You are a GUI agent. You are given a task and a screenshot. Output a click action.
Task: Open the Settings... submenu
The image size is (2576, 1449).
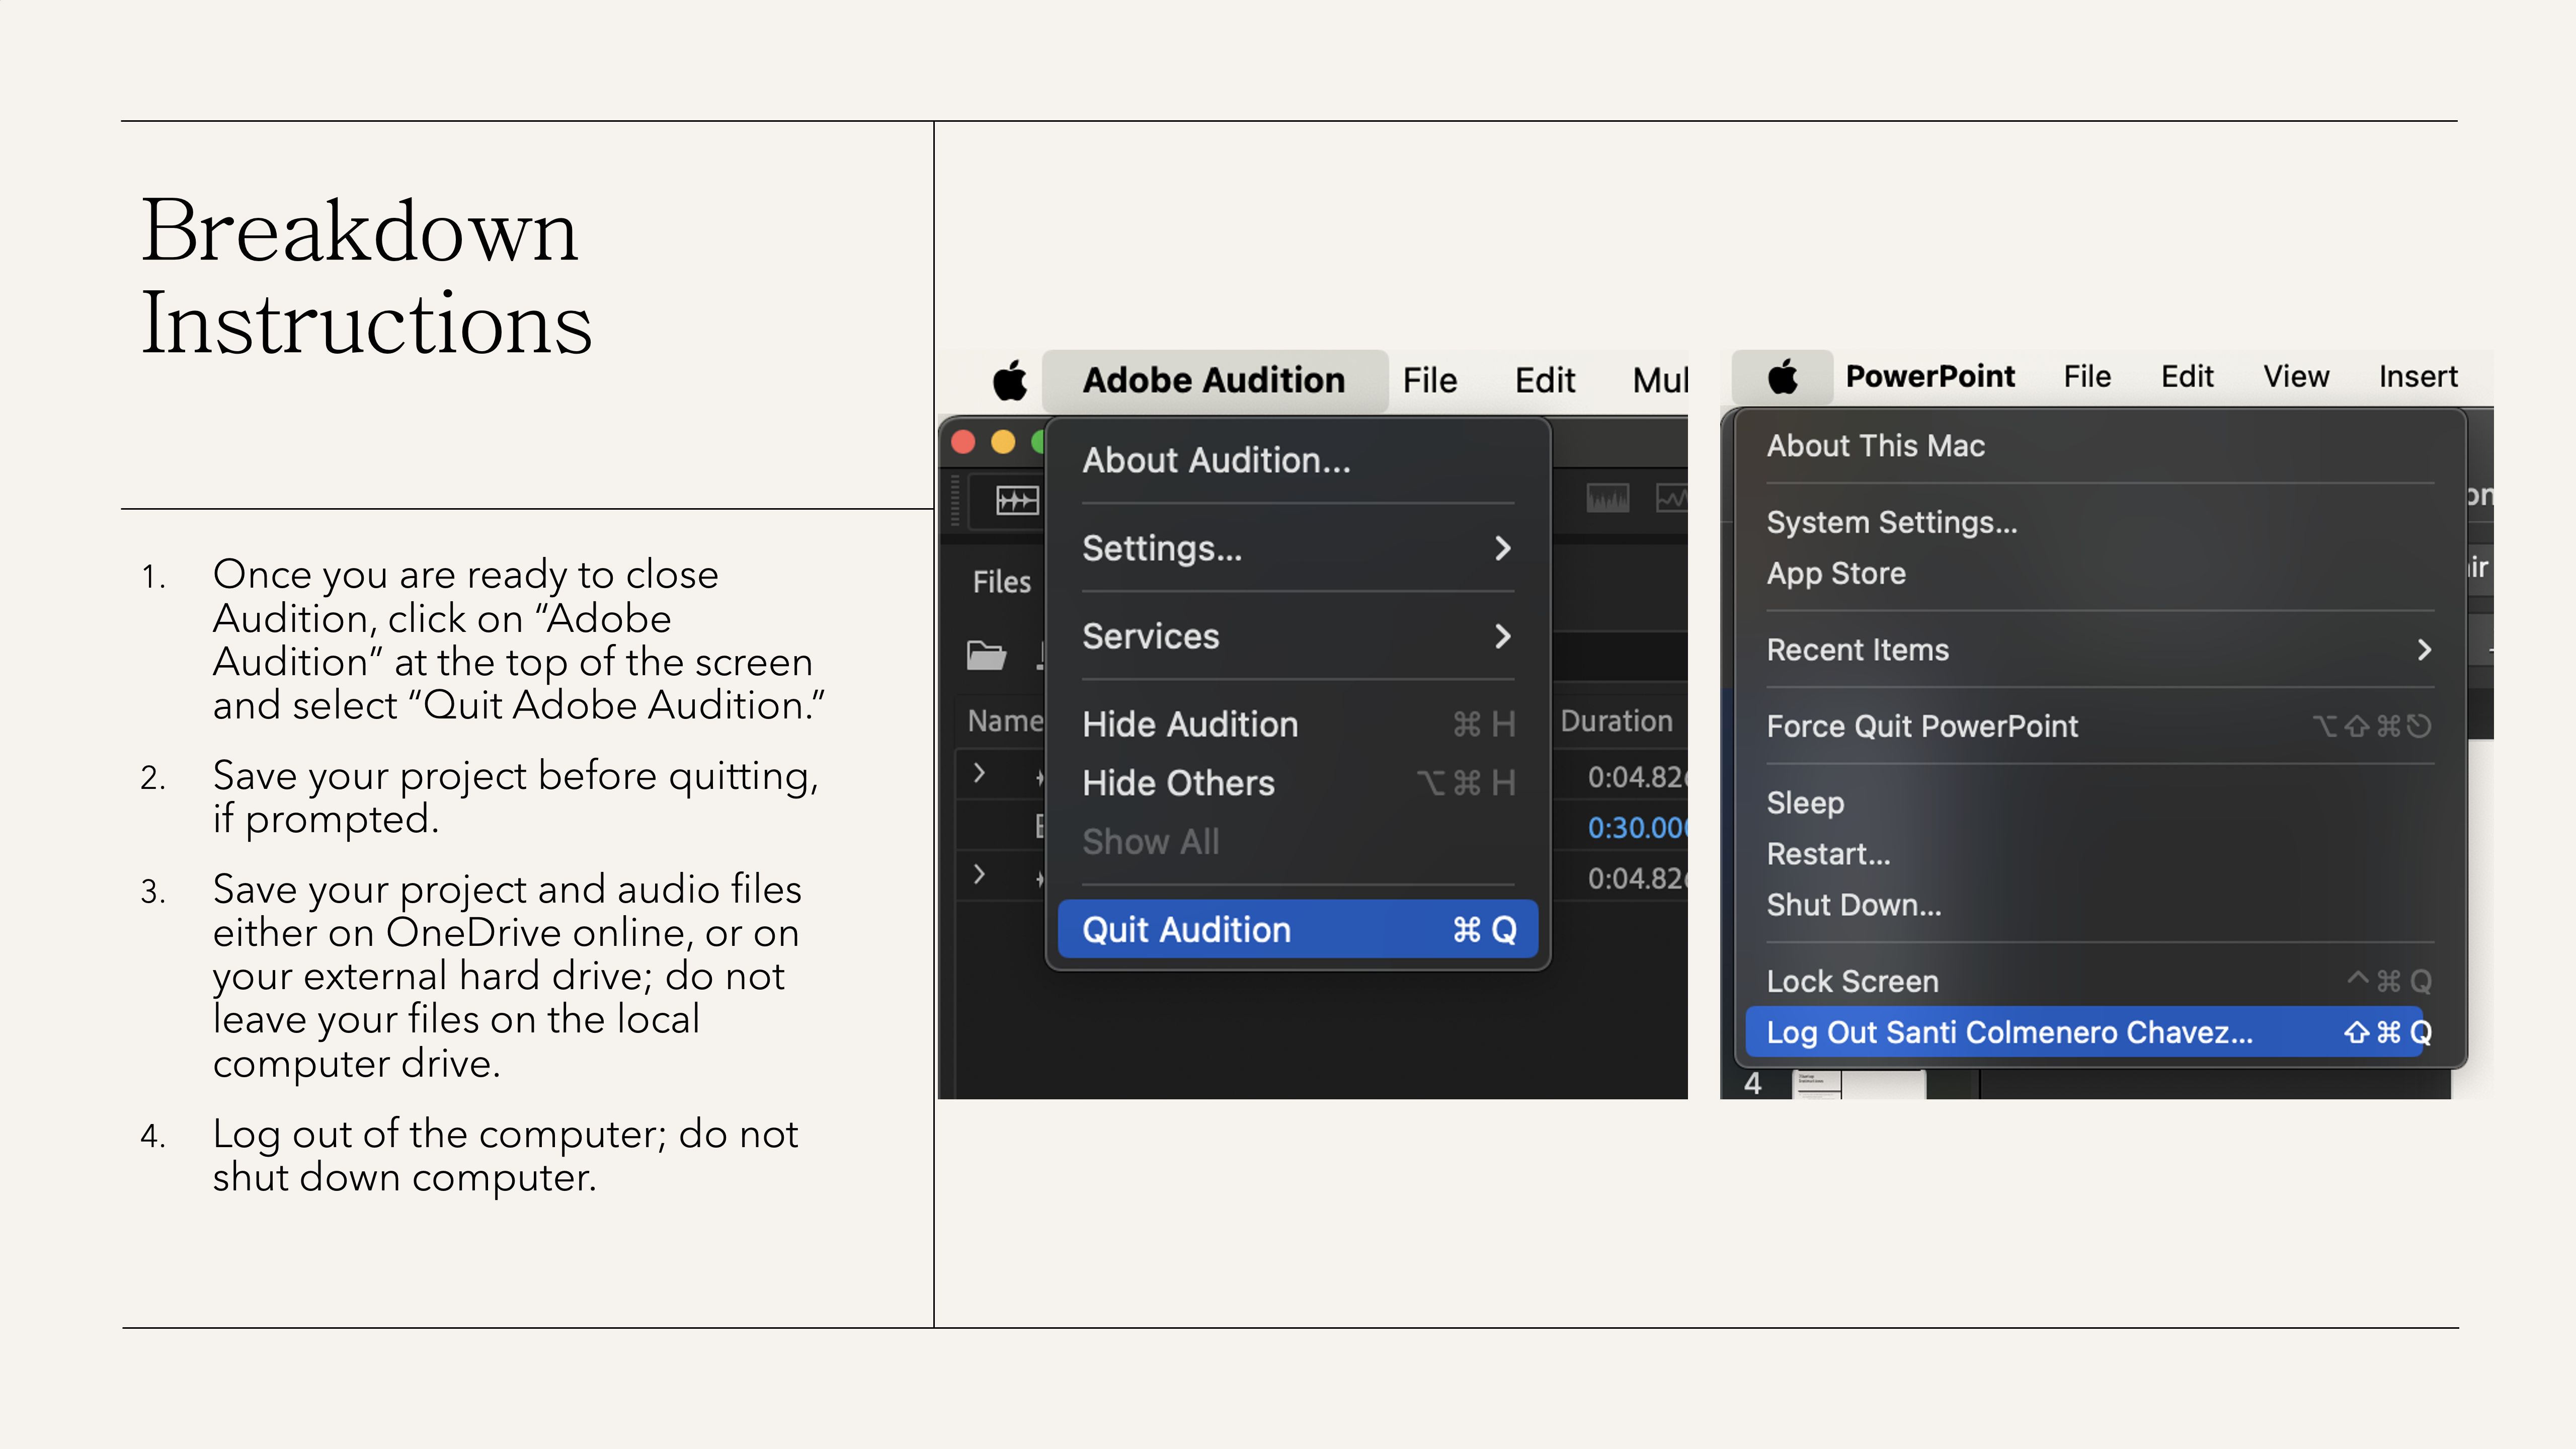point(1298,548)
